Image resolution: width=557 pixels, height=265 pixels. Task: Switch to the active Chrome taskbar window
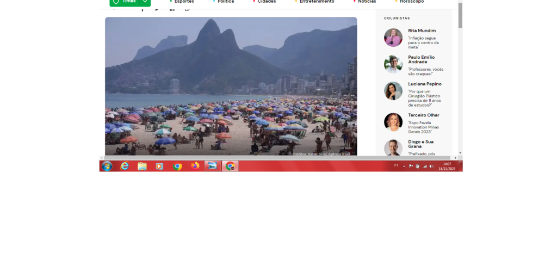point(230,166)
